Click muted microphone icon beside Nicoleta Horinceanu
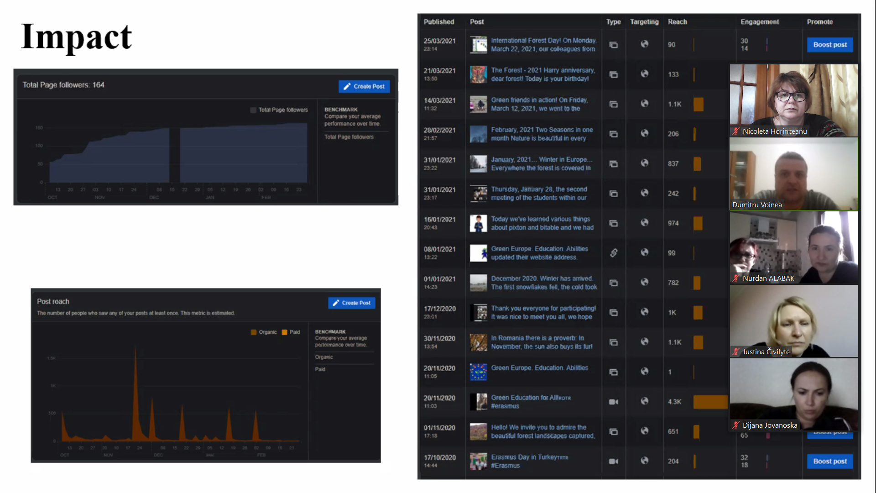The width and height of the screenshot is (876, 493). tap(735, 131)
